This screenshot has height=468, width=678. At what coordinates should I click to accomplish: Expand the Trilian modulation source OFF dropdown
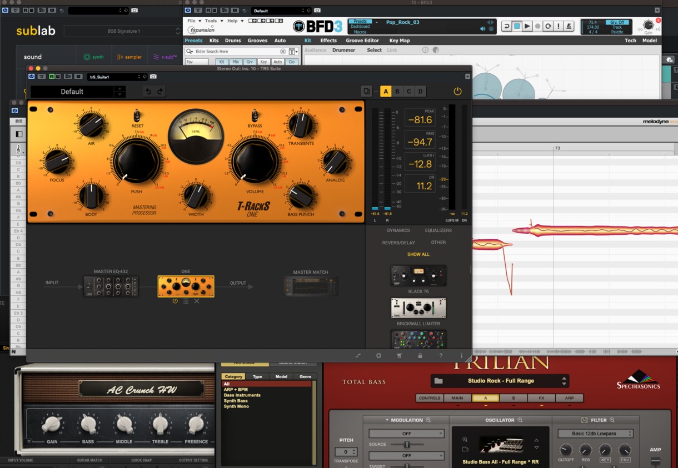(x=407, y=434)
